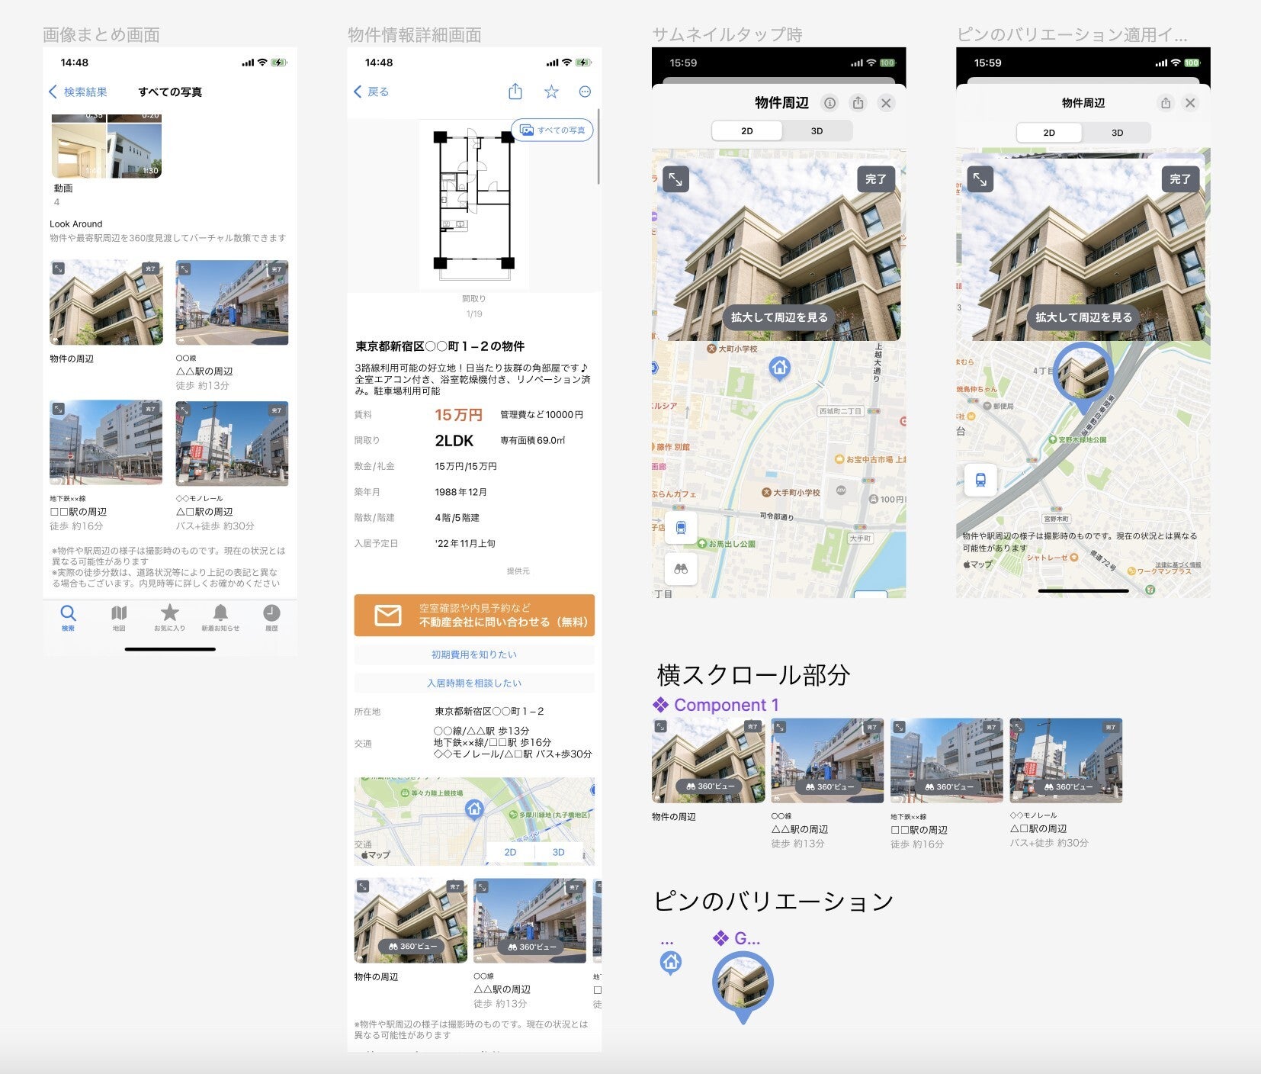Select 2D in pin variation screen toggle

pyautogui.click(x=1049, y=133)
